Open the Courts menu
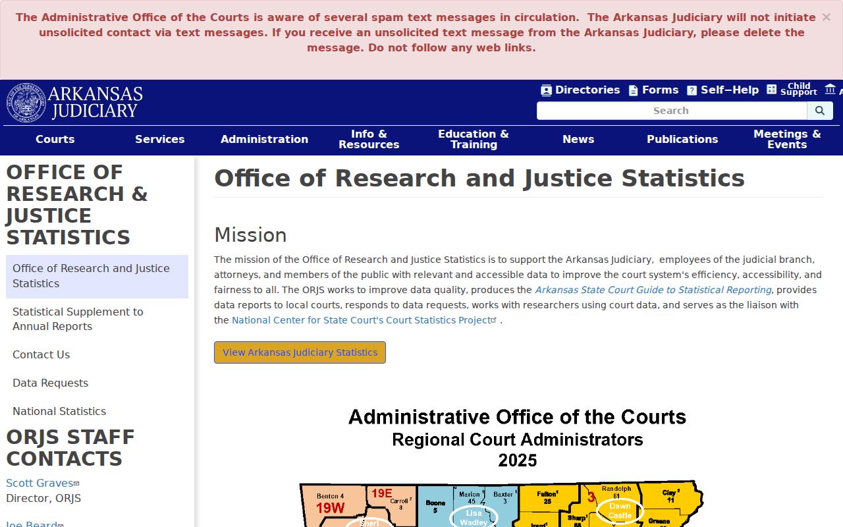Image resolution: width=843 pixels, height=527 pixels. (55, 139)
